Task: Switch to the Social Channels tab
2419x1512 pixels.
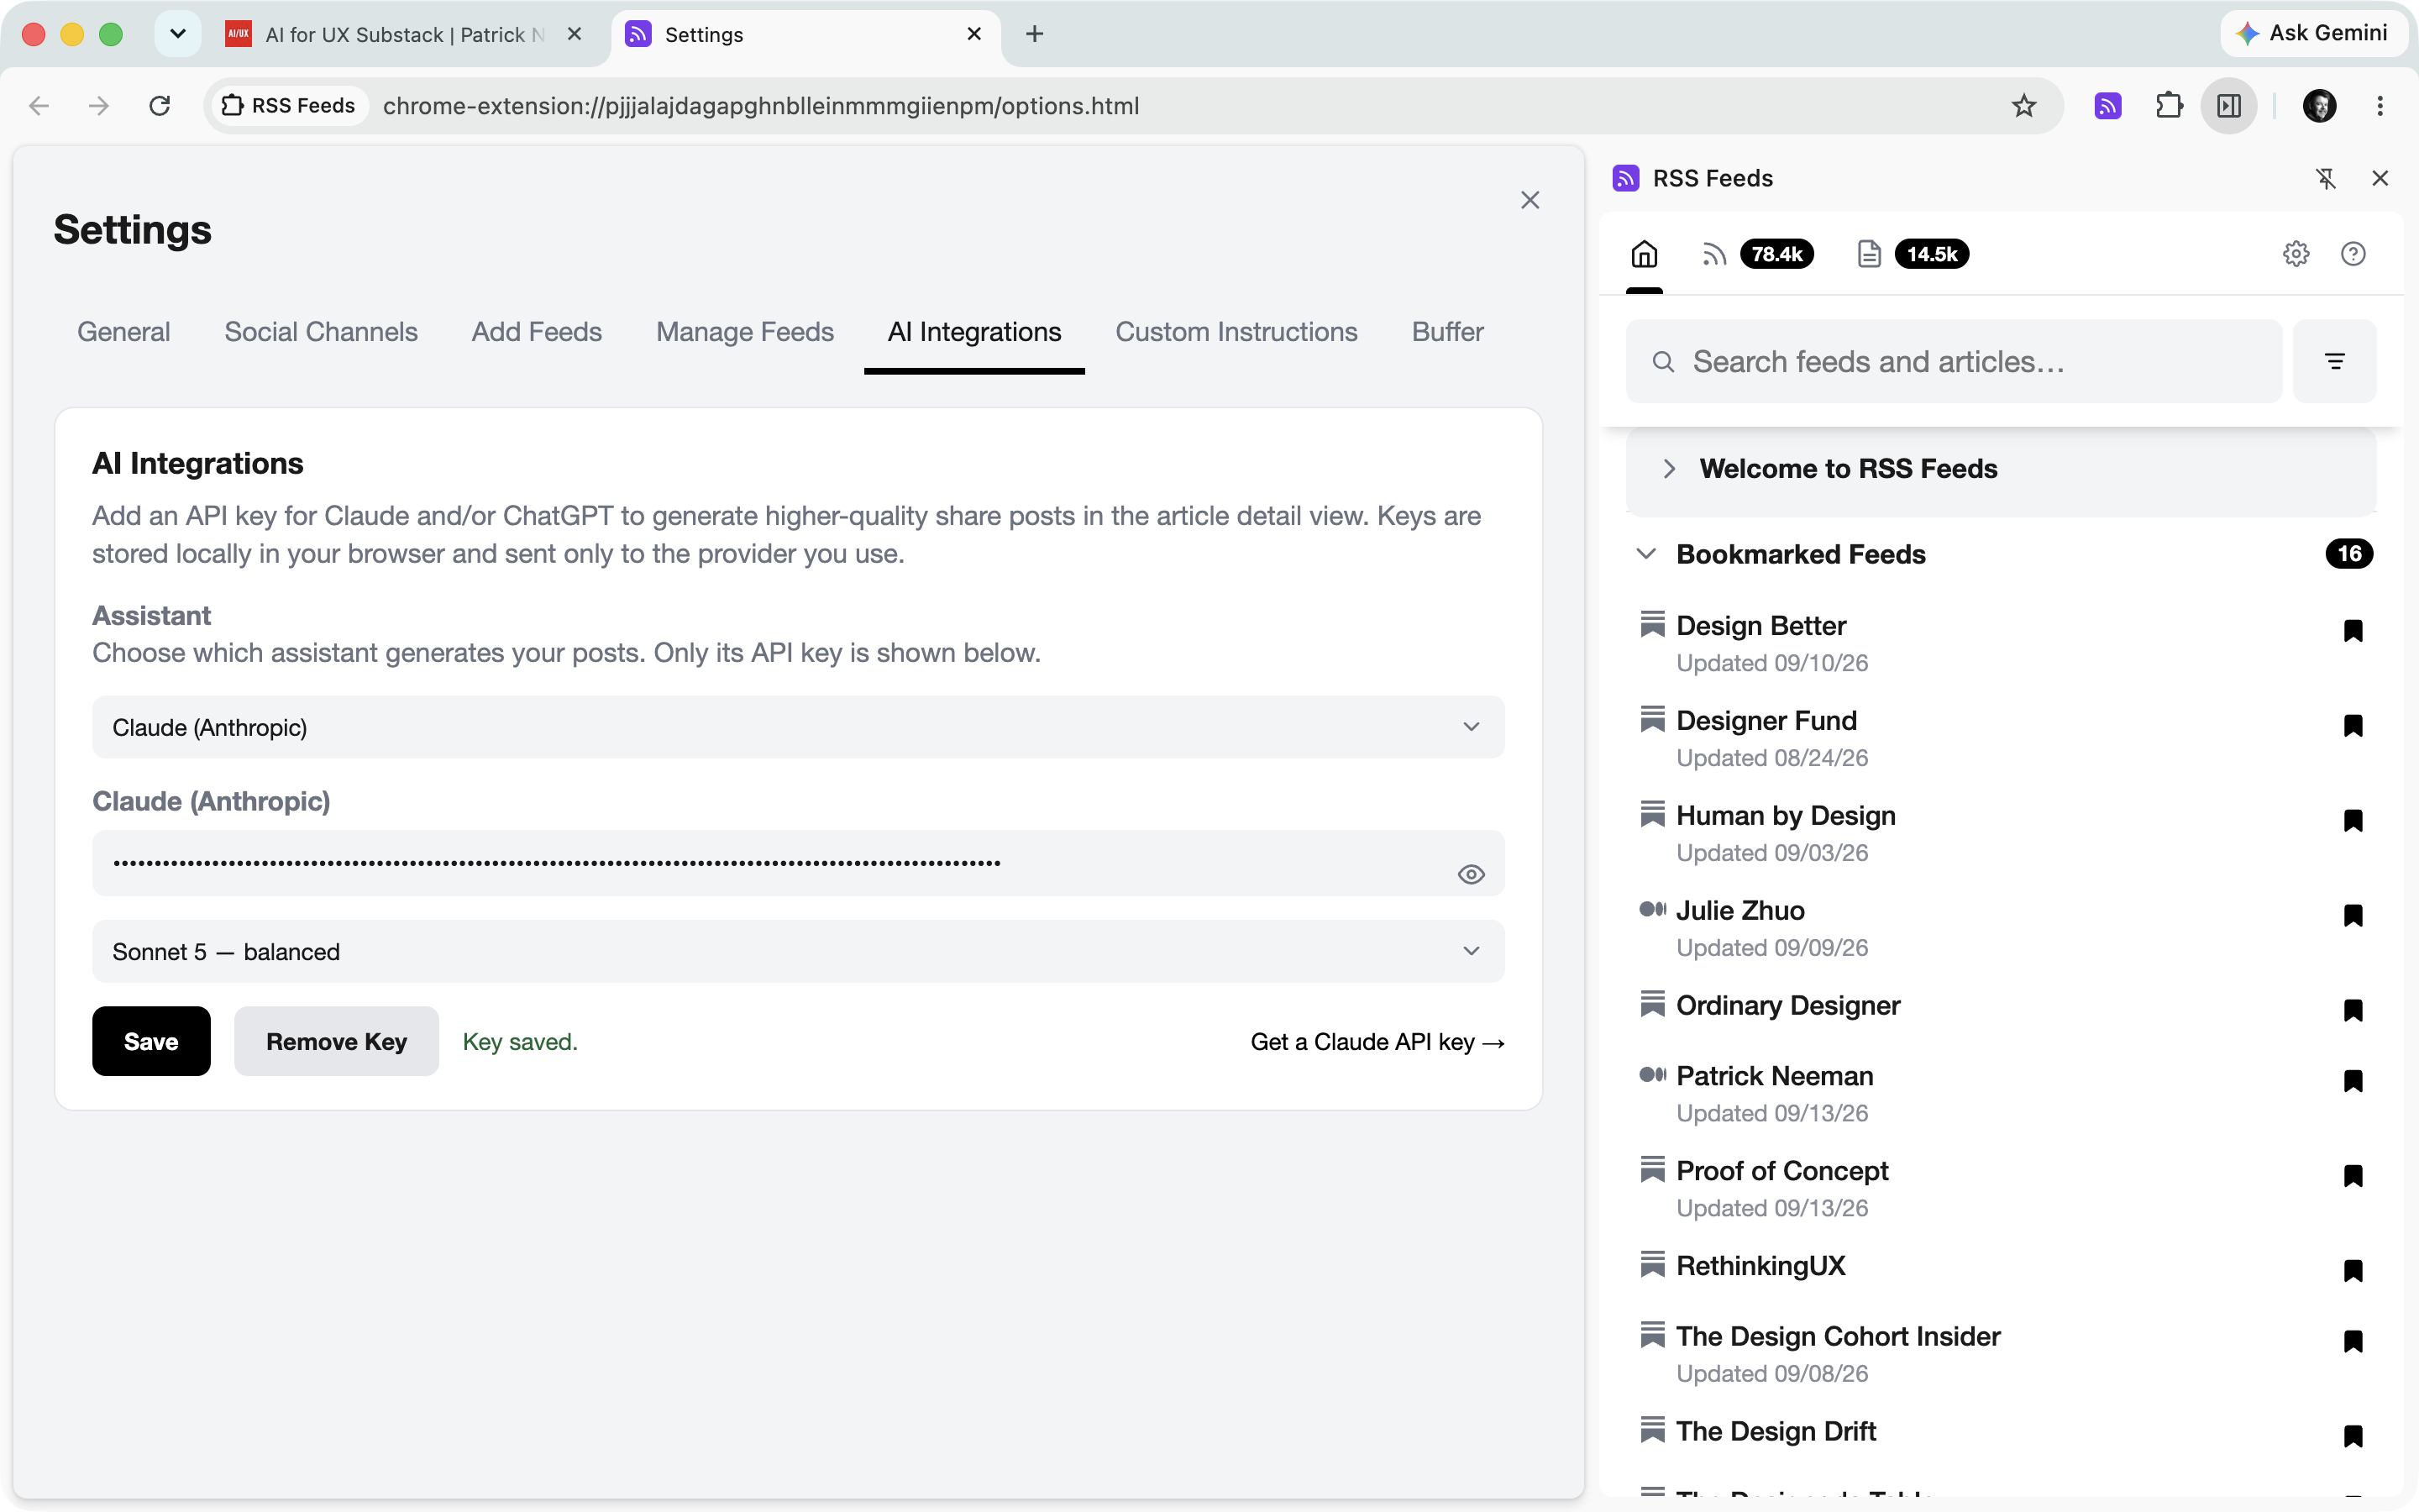Action: point(321,331)
